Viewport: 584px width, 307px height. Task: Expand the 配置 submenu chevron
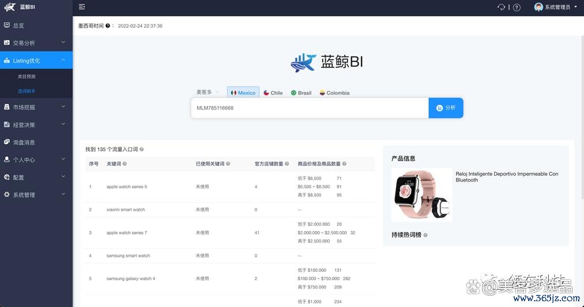click(x=63, y=176)
